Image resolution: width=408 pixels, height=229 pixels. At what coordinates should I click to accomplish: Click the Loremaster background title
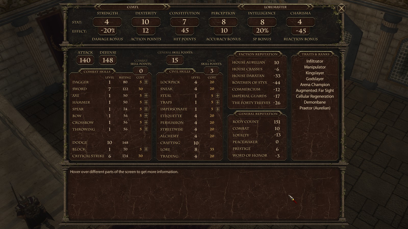pyautogui.click(x=275, y=7)
